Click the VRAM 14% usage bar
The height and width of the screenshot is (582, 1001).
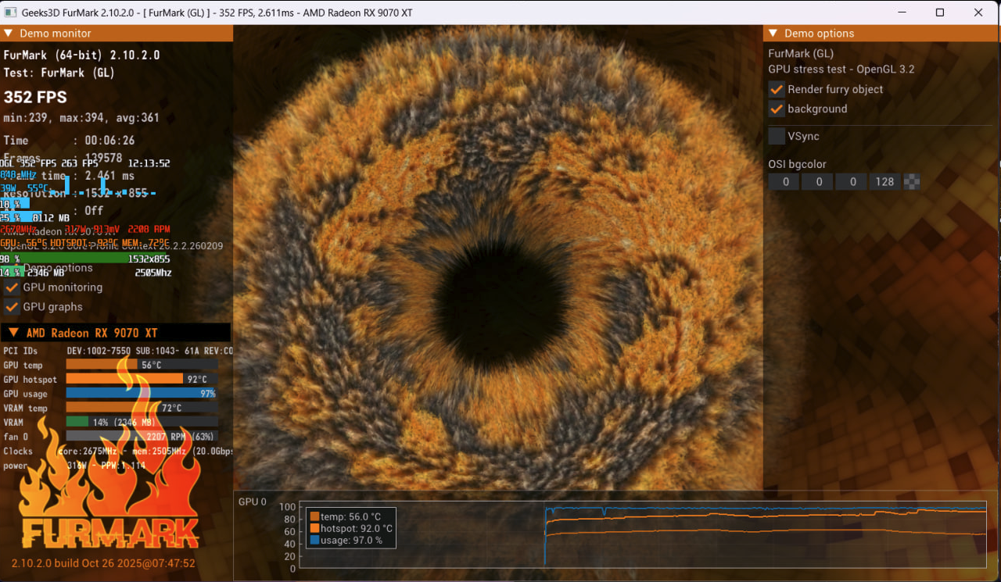(142, 422)
